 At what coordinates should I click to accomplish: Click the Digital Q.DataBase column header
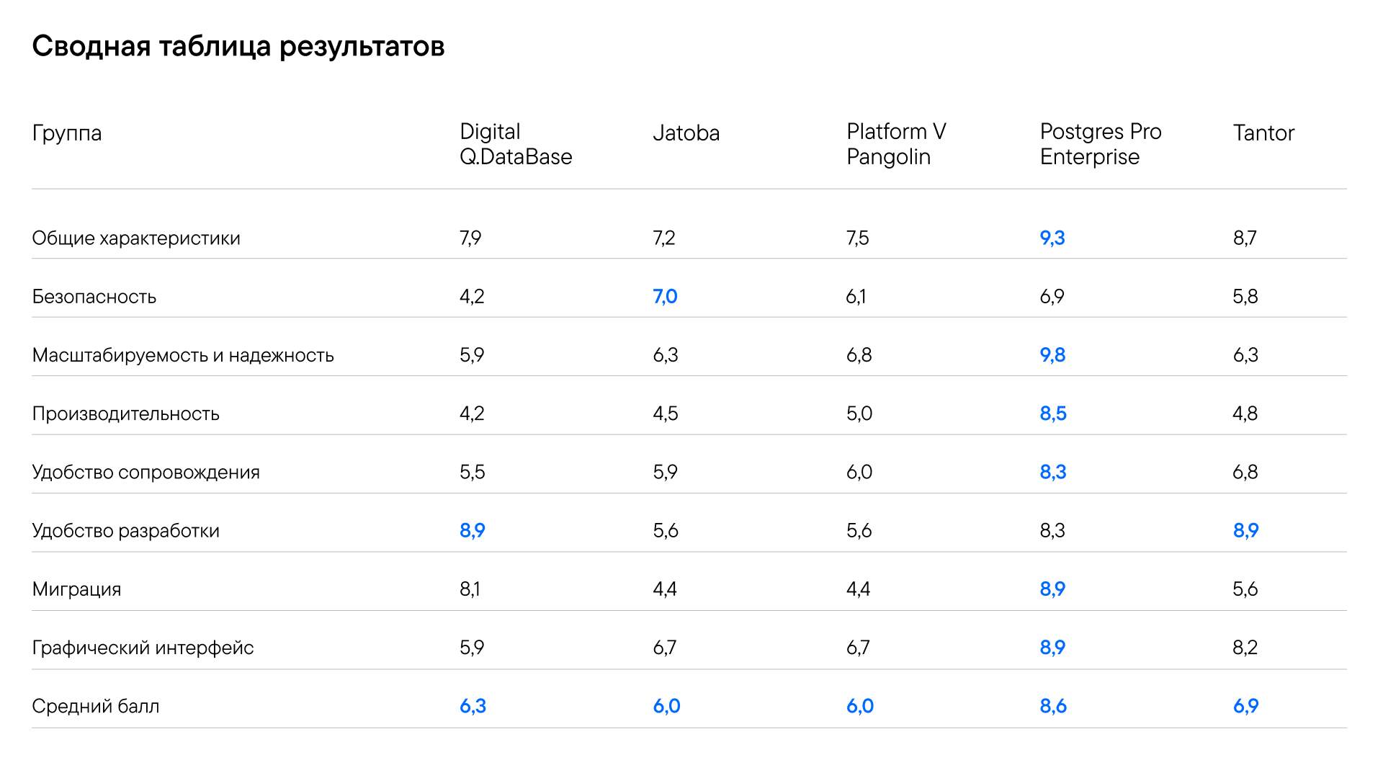[x=516, y=144]
